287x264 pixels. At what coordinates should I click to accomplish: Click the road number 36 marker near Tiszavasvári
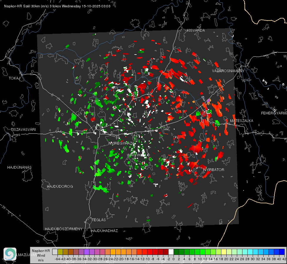pyautogui.click(x=18, y=135)
